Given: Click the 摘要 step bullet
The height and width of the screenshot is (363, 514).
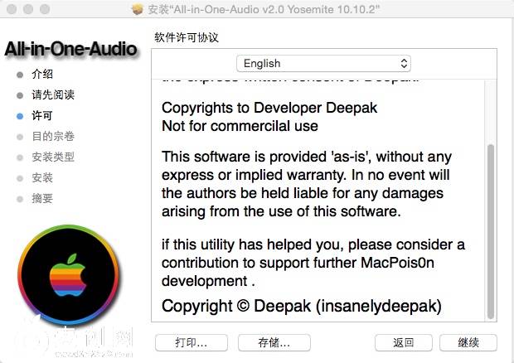Looking at the screenshot, I should coord(20,199).
